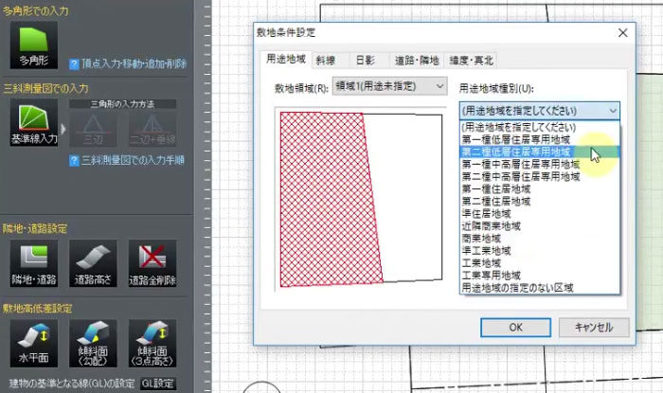Switch to the 日影 tab
The height and width of the screenshot is (393, 663).
coord(365,60)
